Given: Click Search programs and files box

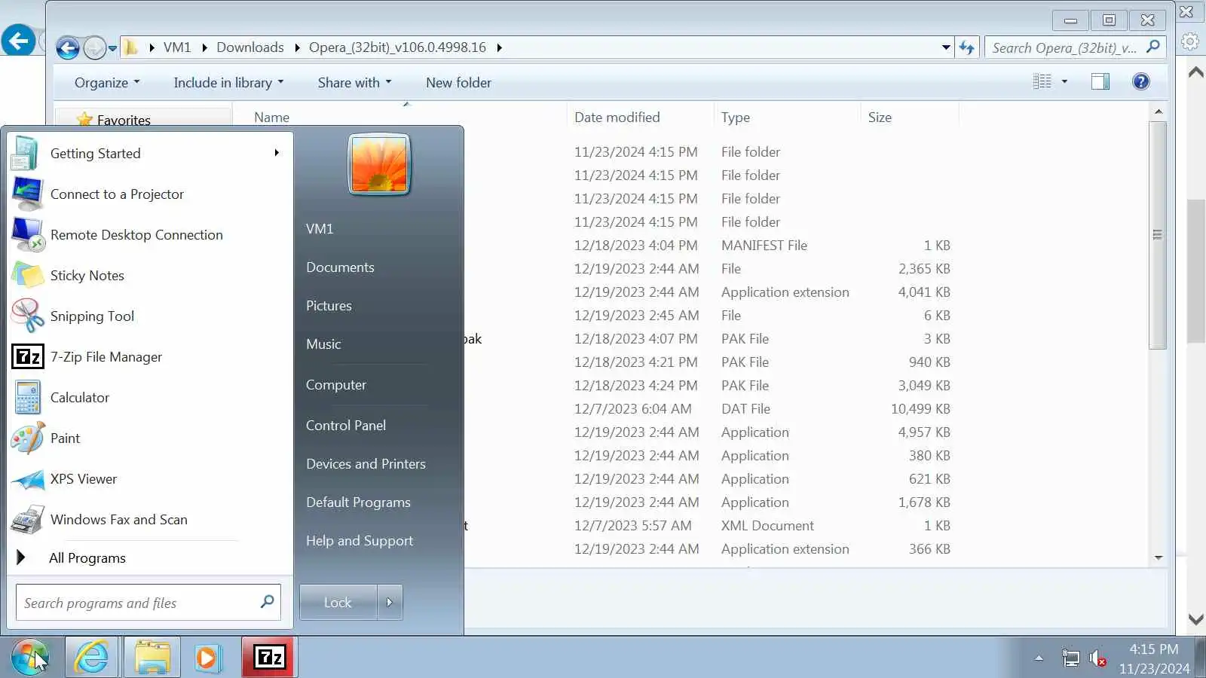Looking at the screenshot, I should (148, 603).
